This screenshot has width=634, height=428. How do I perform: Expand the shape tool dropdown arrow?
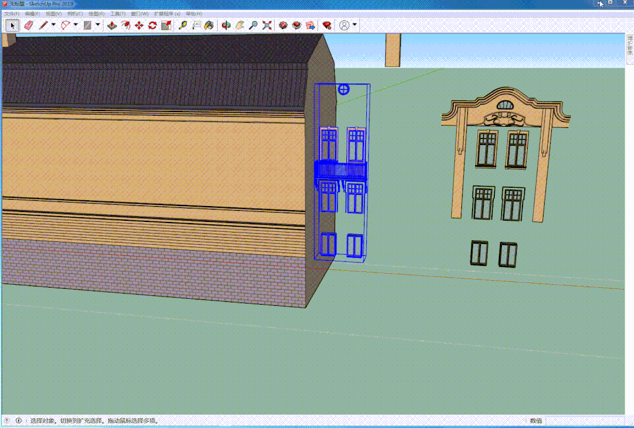pos(97,25)
